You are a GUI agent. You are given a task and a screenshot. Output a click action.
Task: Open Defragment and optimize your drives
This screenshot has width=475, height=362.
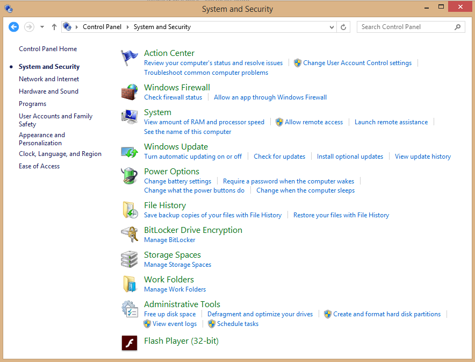pyautogui.click(x=260, y=314)
